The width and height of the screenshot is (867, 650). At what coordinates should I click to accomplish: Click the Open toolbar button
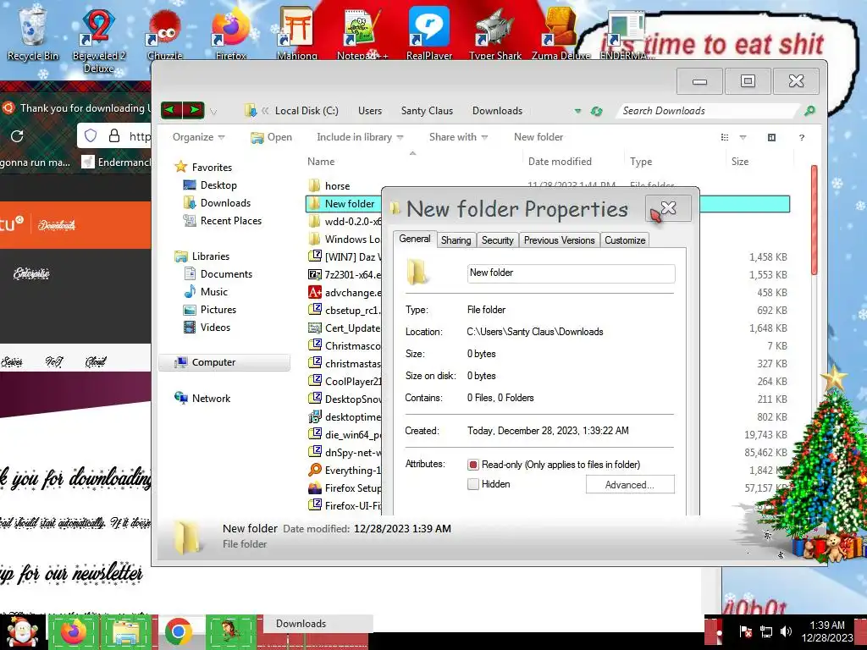coord(271,137)
